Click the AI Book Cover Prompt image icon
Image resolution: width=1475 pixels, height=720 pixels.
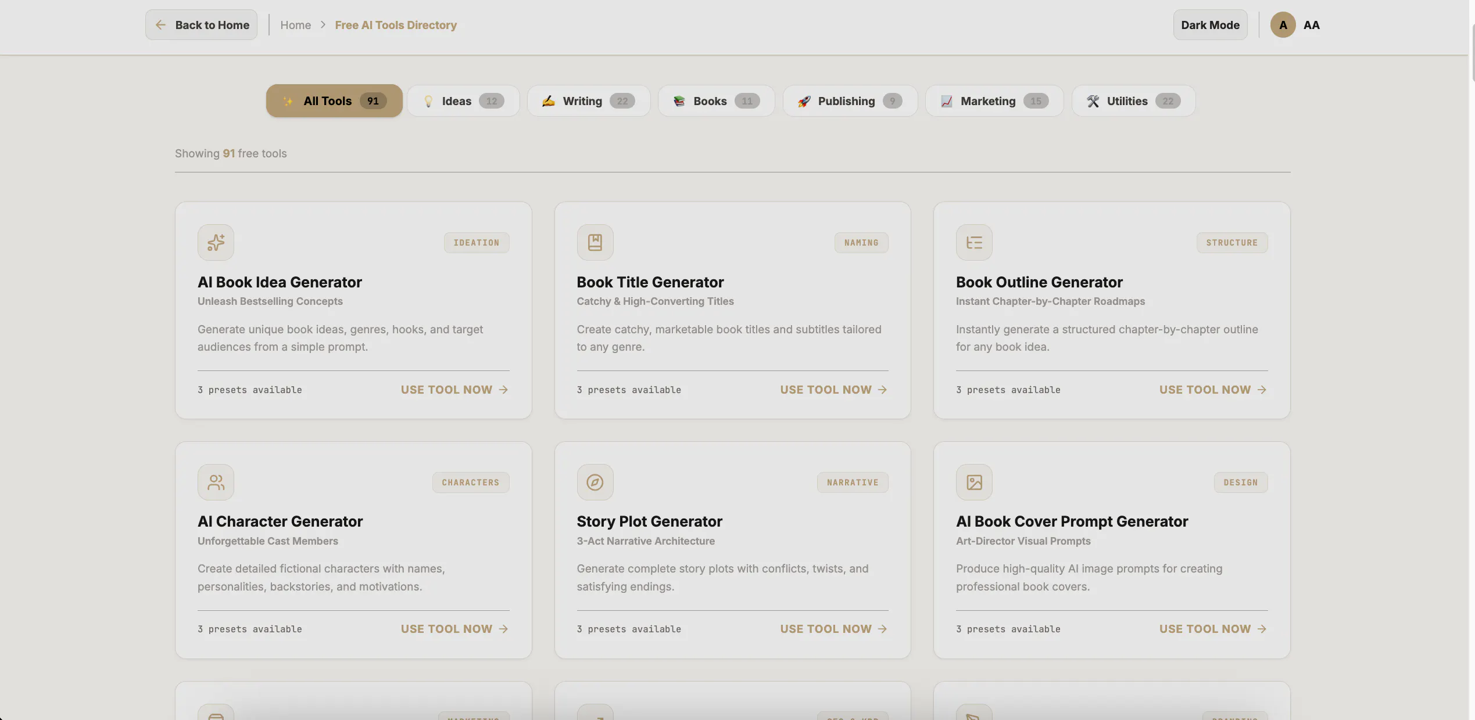pyautogui.click(x=974, y=482)
